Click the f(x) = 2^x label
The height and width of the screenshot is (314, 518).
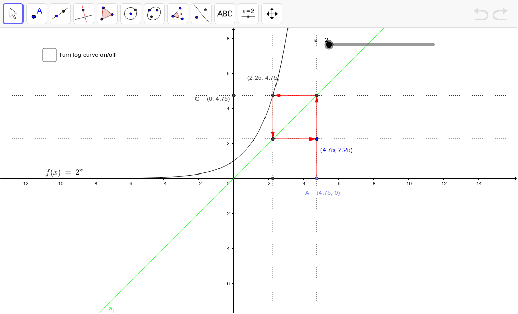point(64,172)
